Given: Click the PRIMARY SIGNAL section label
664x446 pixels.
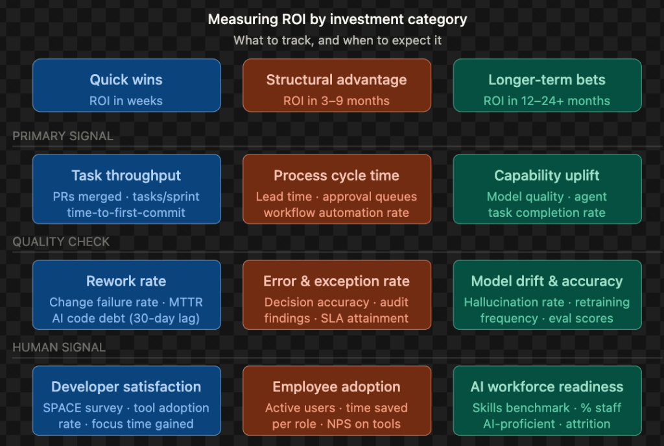Looking at the screenshot, I should pos(63,136).
